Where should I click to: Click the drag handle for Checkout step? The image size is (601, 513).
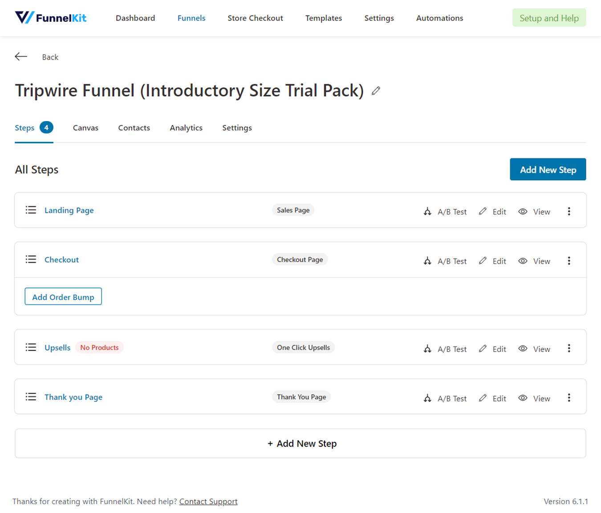[31, 259]
